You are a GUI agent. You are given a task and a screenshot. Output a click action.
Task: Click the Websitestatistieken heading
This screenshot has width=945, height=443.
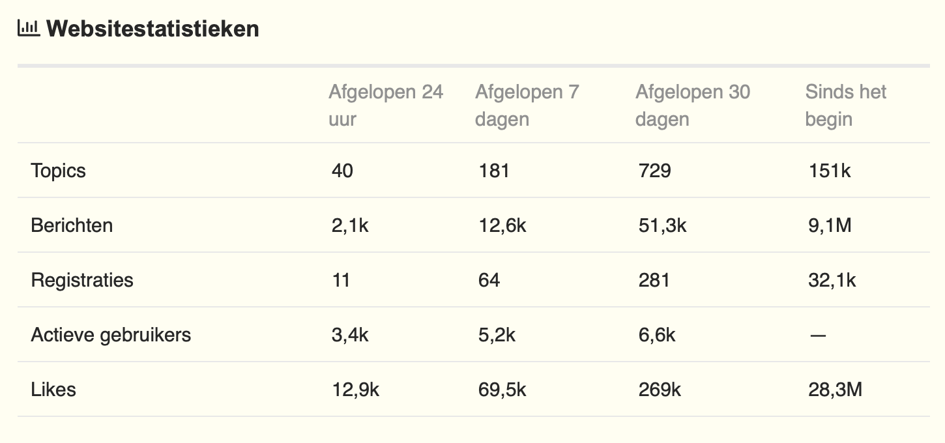pos(153,29)
